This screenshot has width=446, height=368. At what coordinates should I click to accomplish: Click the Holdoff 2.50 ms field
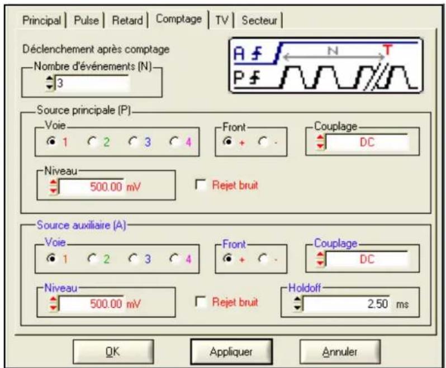(347, 304)
